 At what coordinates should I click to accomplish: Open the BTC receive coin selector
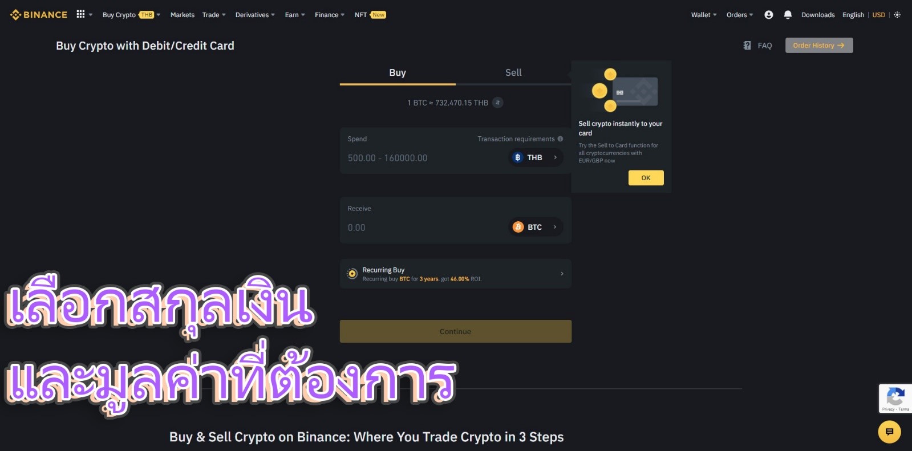click(536, 227)
